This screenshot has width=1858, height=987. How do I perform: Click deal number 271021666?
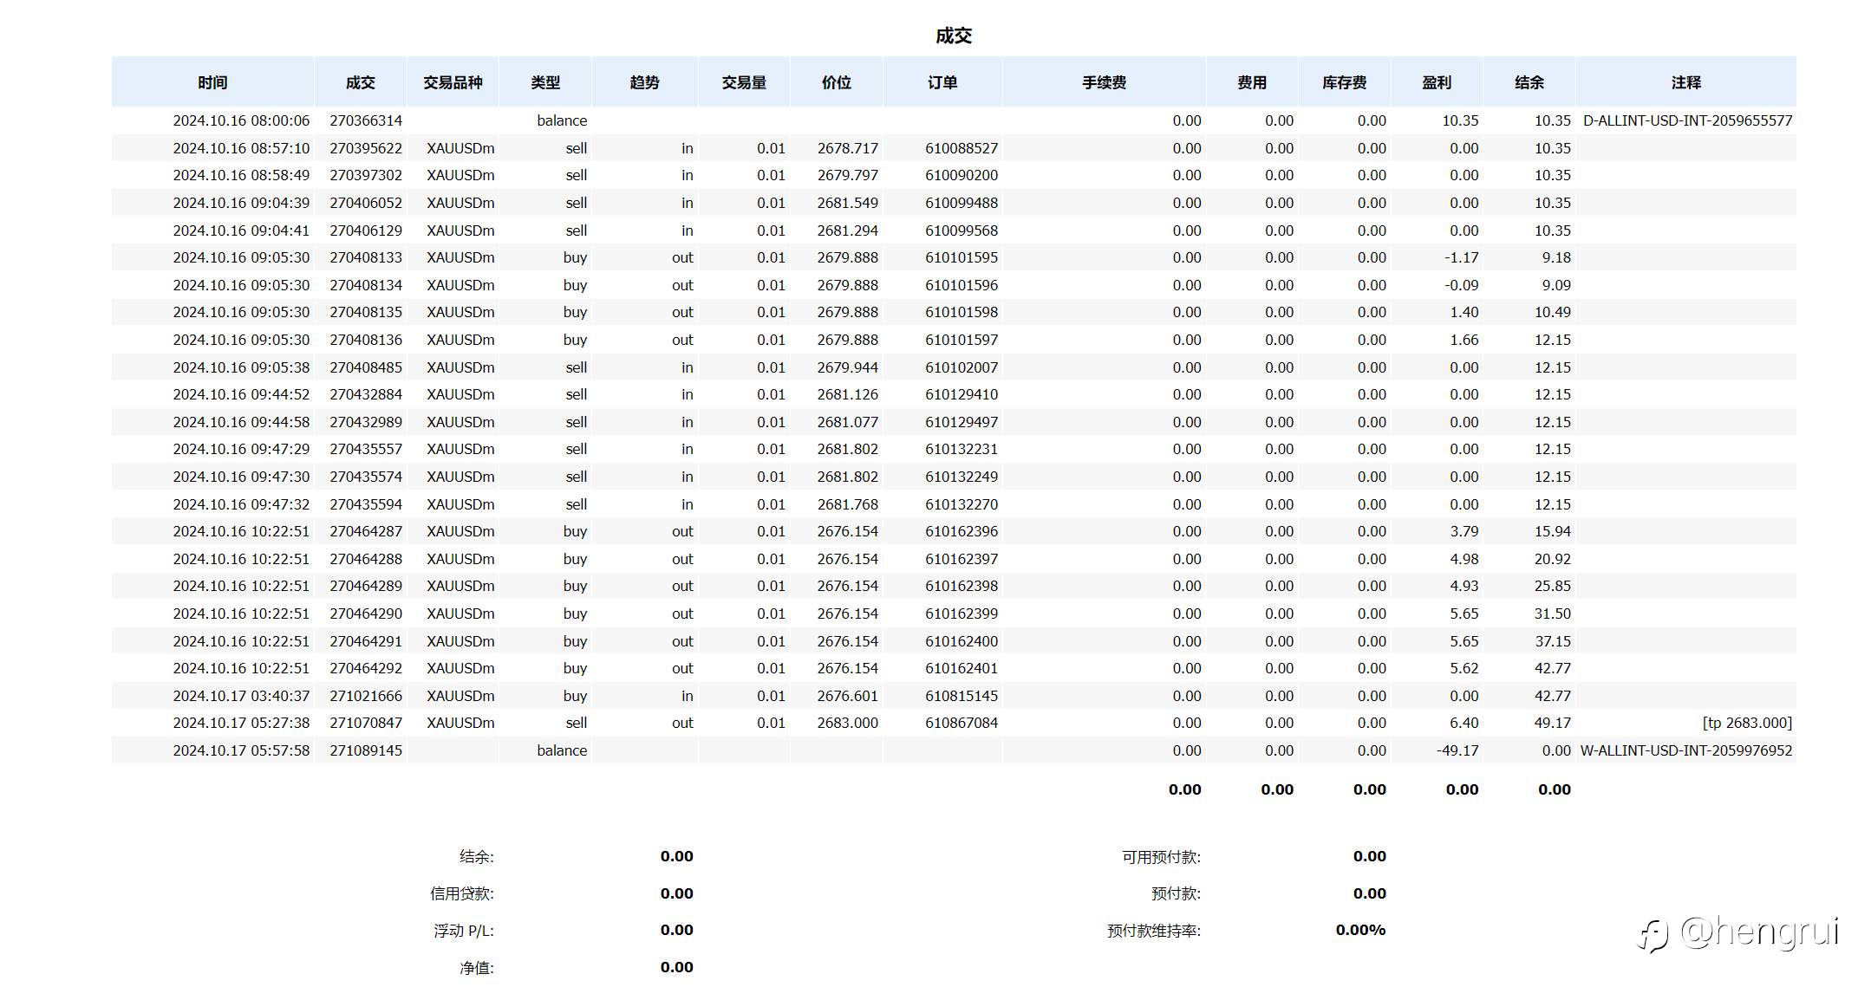pyautogui.click(x=366, y=696)
